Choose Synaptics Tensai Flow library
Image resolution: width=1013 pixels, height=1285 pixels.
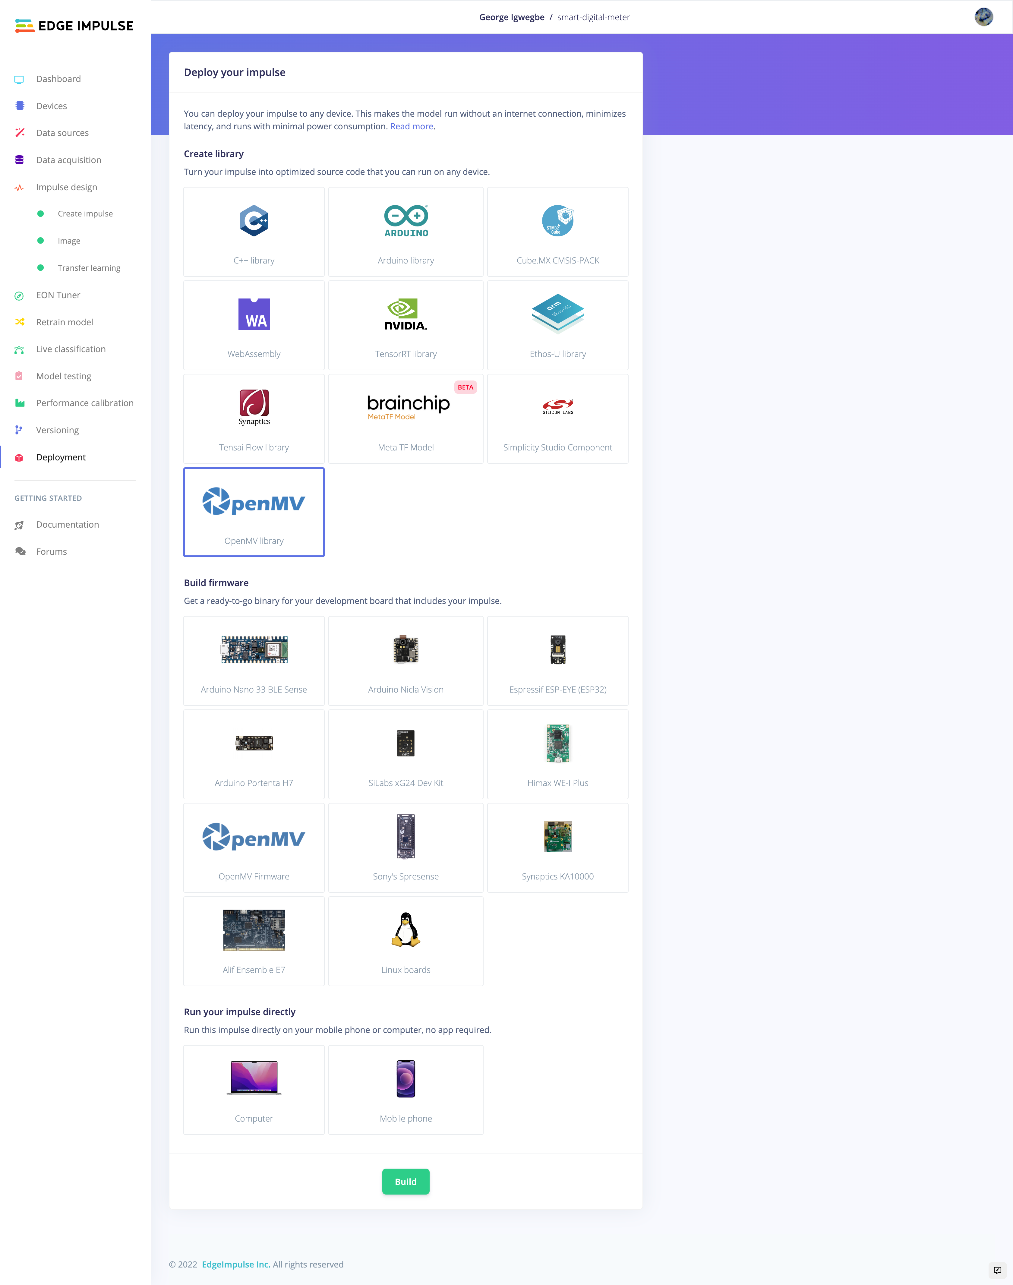coord(254,419)
